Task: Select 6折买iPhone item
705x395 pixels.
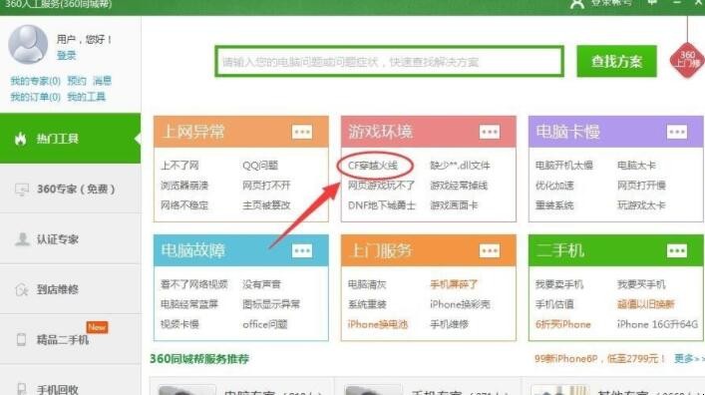Action: coord(563,324)
